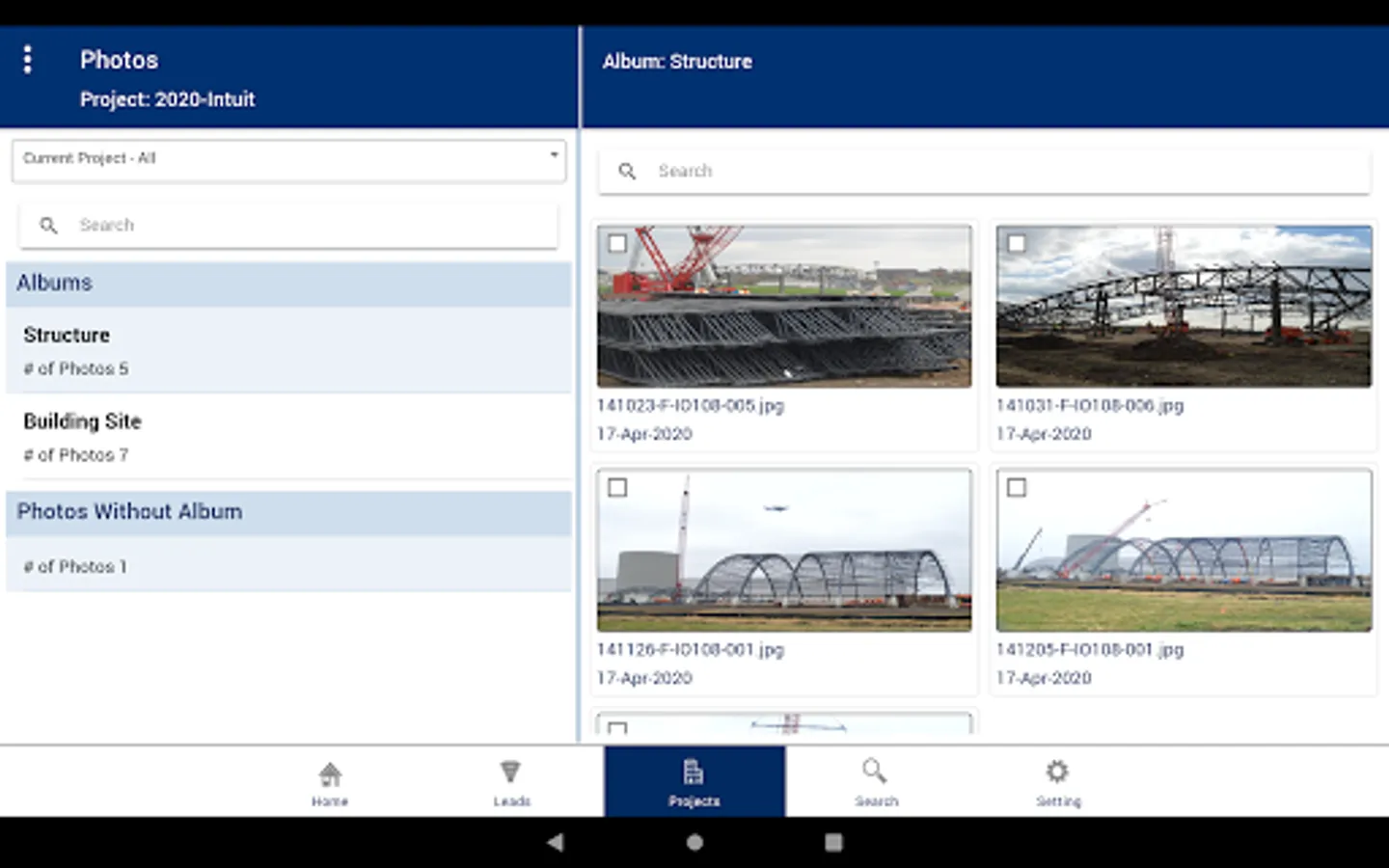Tap the Android back button
The image size is (1389, 868).
click(555, 842)
